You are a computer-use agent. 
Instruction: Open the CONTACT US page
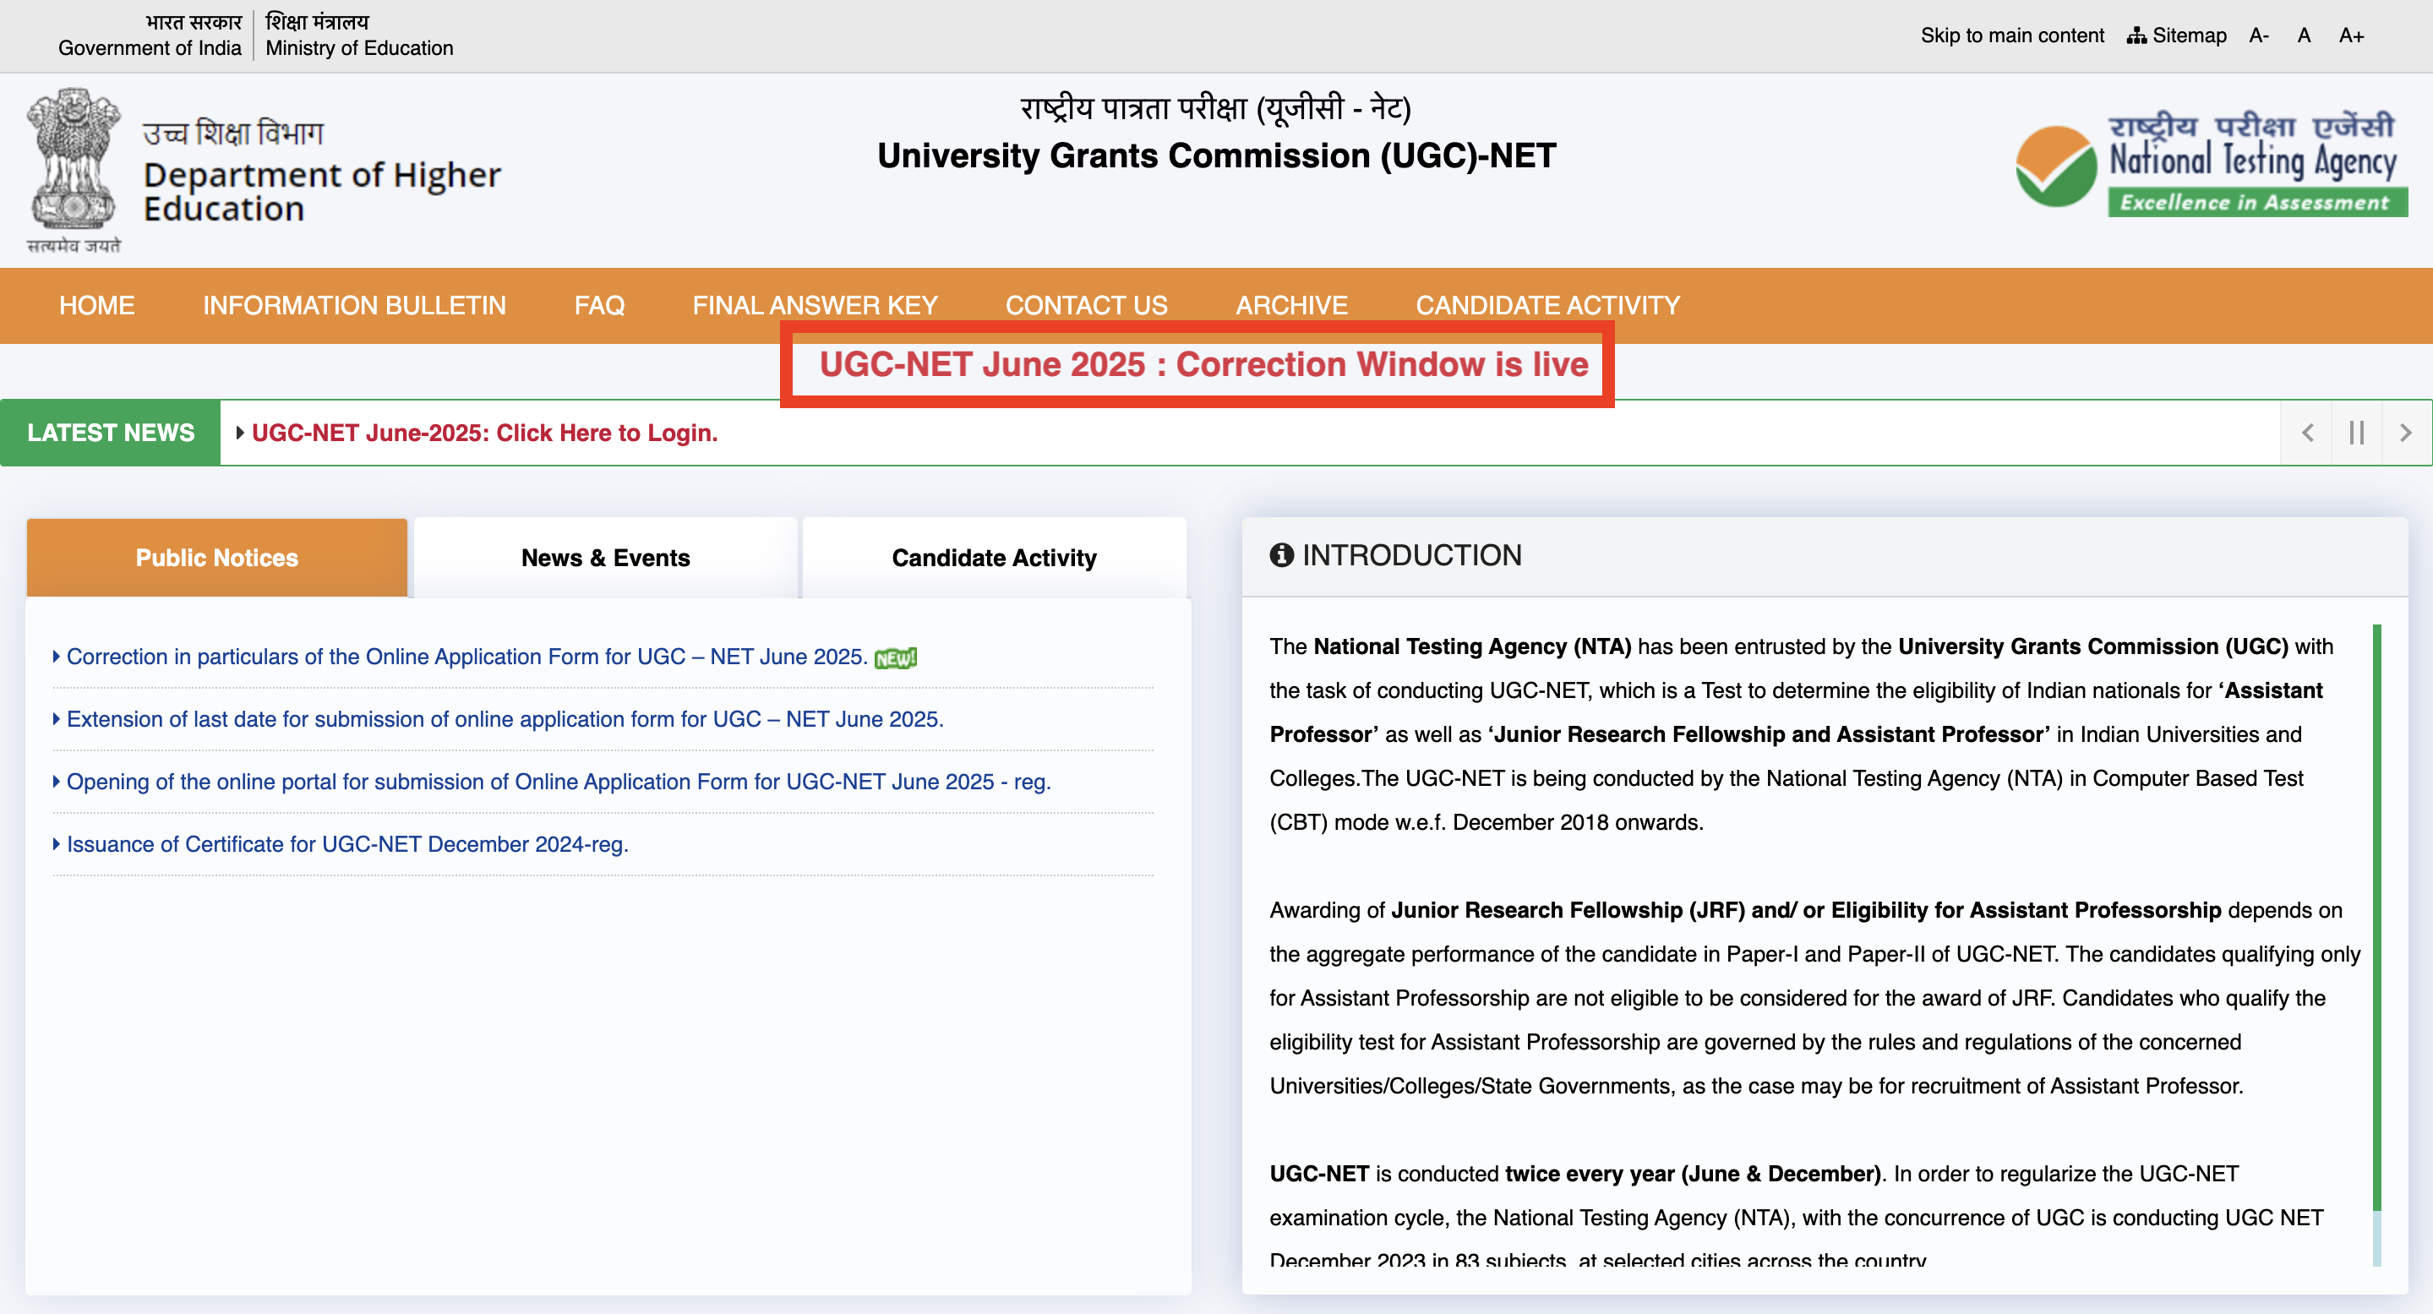pyautogui.click(x=1086, y=305)
